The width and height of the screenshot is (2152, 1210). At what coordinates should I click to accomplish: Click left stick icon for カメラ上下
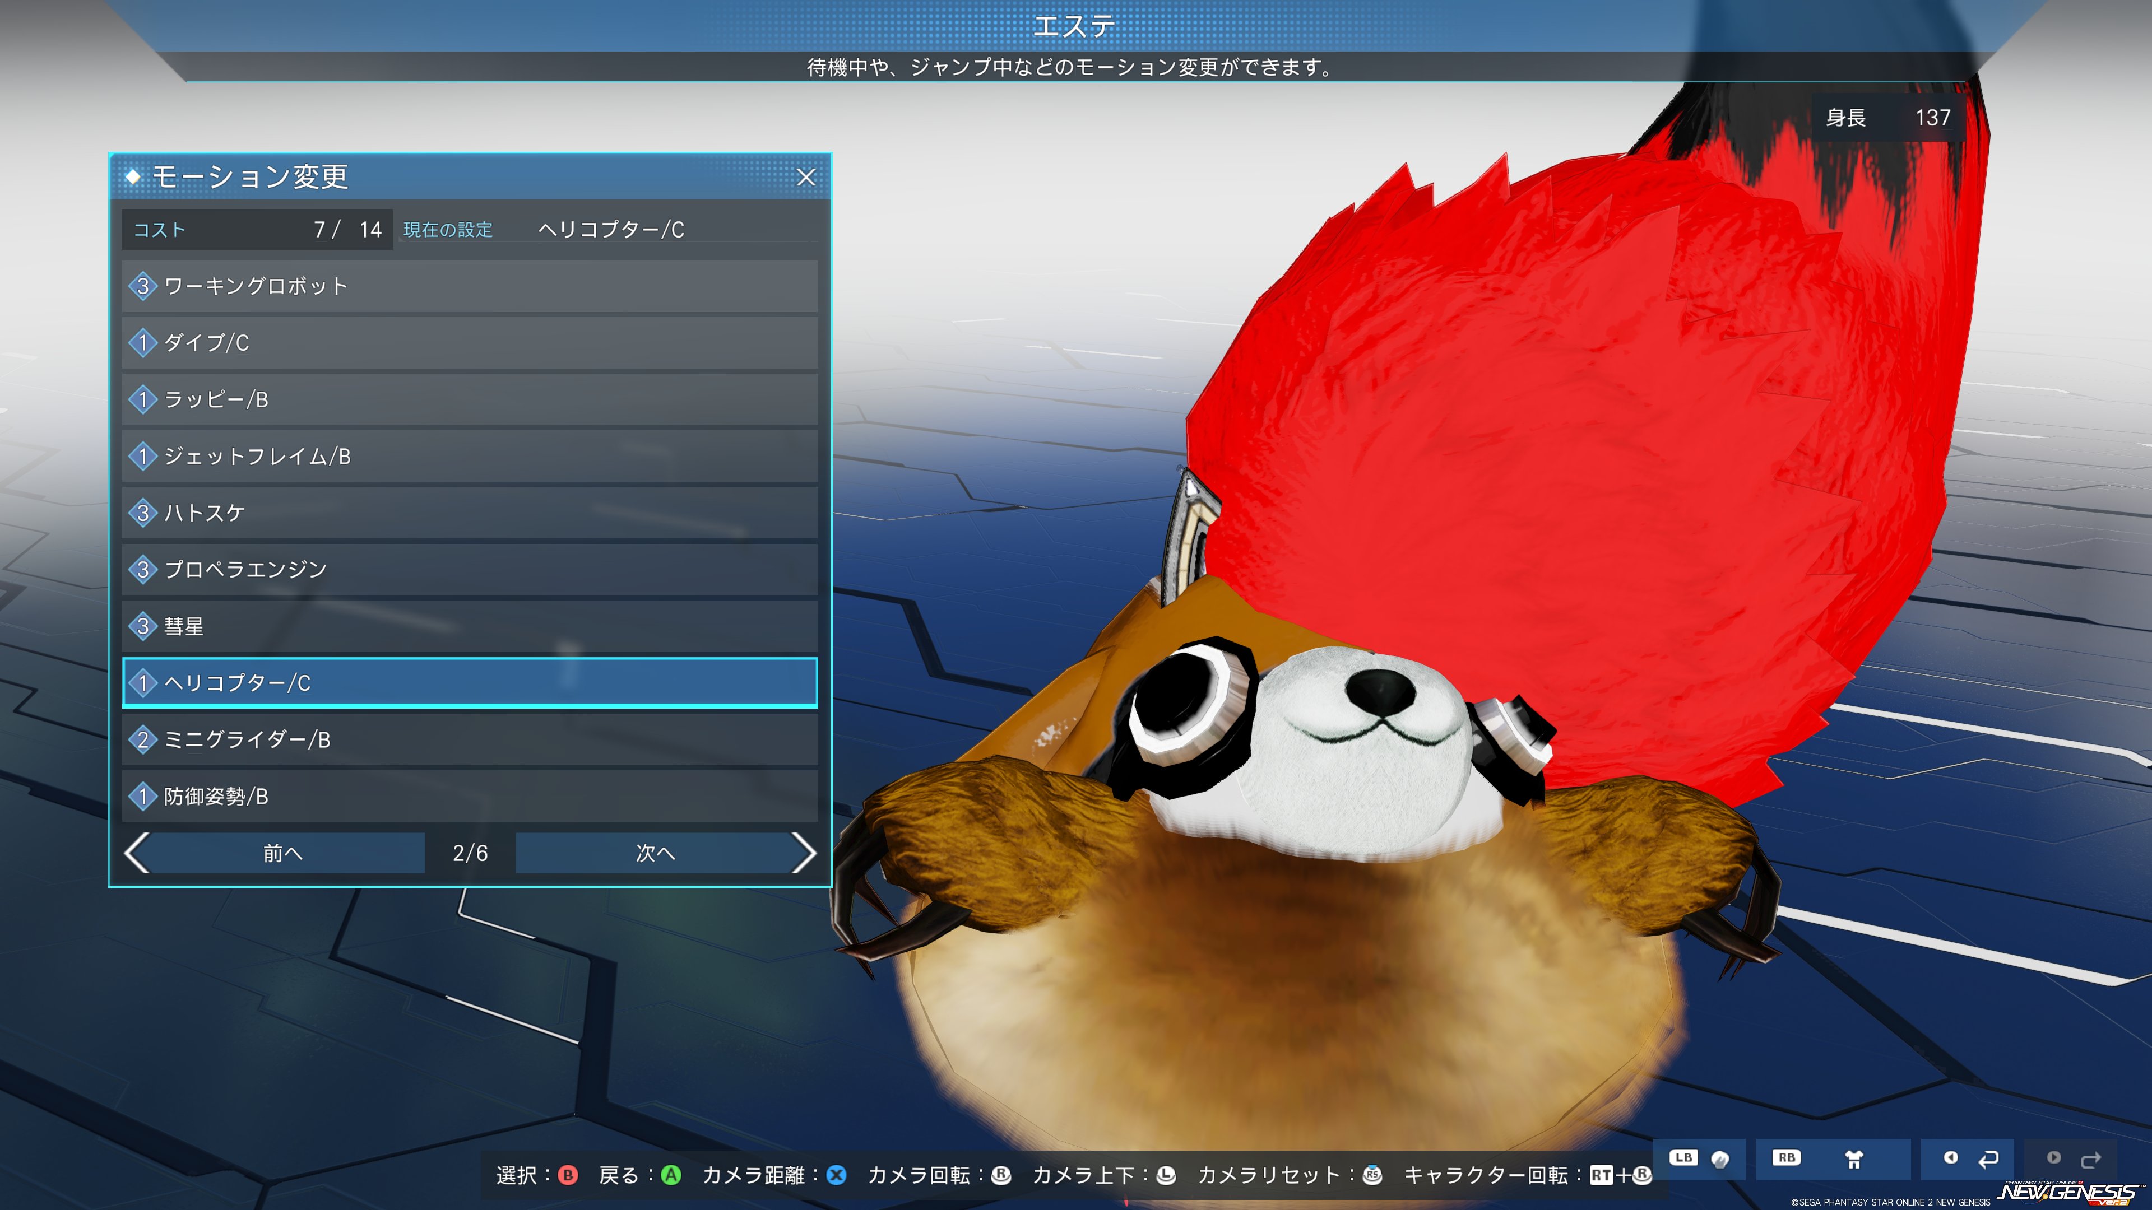click(1166, 1176)
